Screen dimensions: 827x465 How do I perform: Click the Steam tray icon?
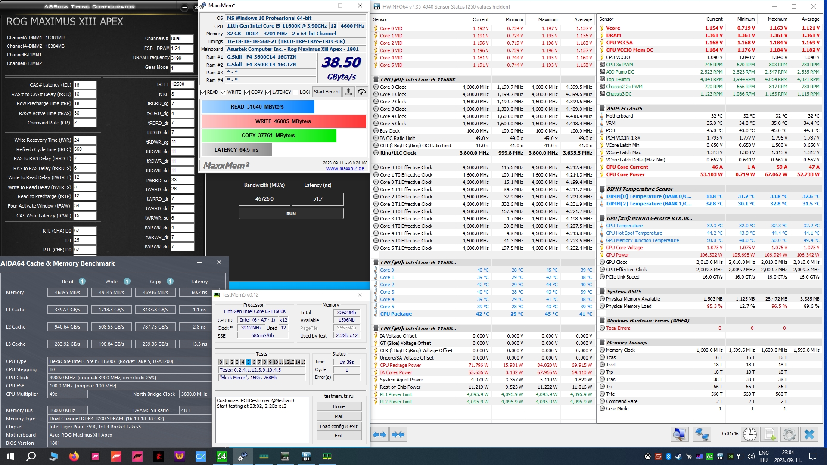click(x=678, y=456)
